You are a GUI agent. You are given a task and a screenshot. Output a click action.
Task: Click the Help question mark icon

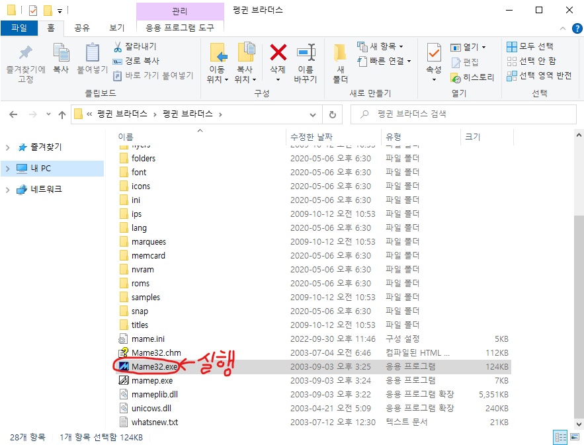[x=577, y=28]
